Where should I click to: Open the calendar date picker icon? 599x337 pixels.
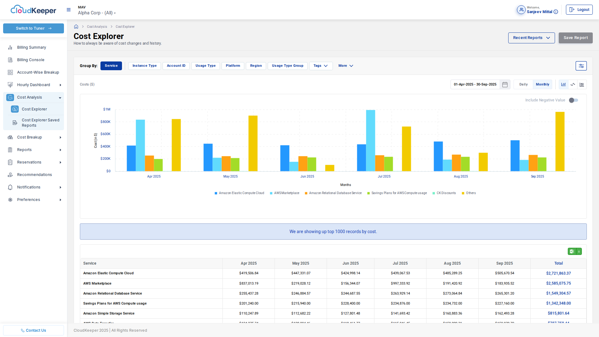pos(505,85)
